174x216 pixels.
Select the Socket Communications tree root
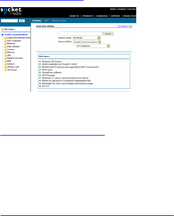pos(16,35)
